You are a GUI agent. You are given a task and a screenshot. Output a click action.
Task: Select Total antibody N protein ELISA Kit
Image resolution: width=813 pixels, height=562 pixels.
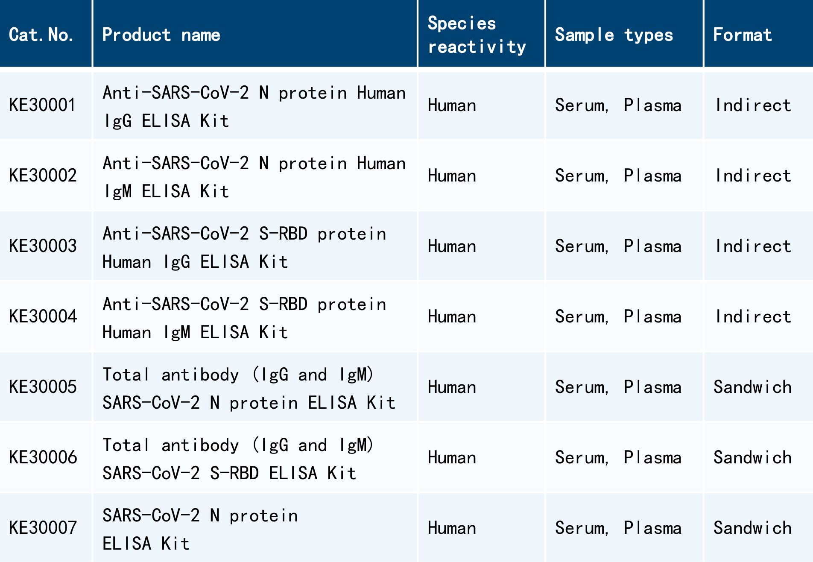(249, 388)
